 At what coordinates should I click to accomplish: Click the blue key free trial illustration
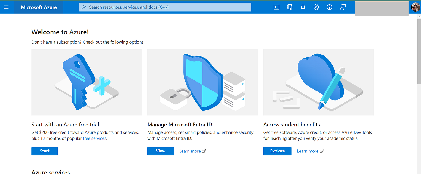coord(87,82)
